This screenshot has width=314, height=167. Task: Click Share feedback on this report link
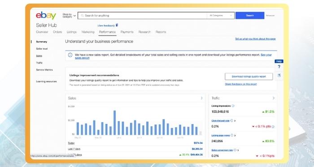coord(241,84)
